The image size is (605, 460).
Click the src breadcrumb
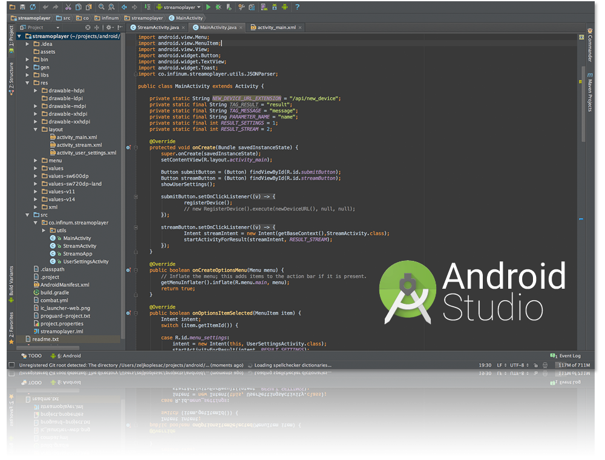pos(64,18)
